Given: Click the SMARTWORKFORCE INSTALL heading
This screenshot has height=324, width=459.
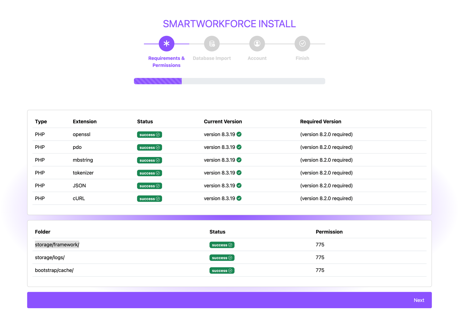Looking at the screenshot, I should pyautogui.click(x=229, y=24).
